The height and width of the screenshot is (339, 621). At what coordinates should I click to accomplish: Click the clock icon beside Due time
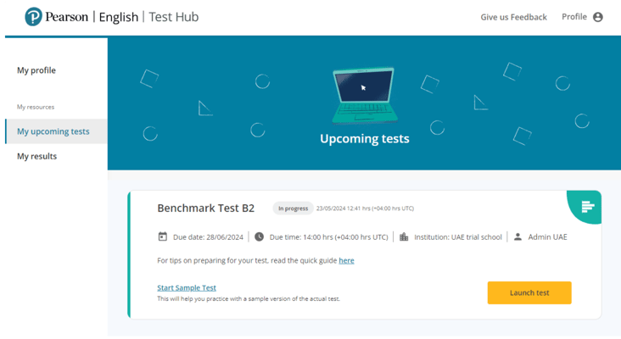point(259,236)
